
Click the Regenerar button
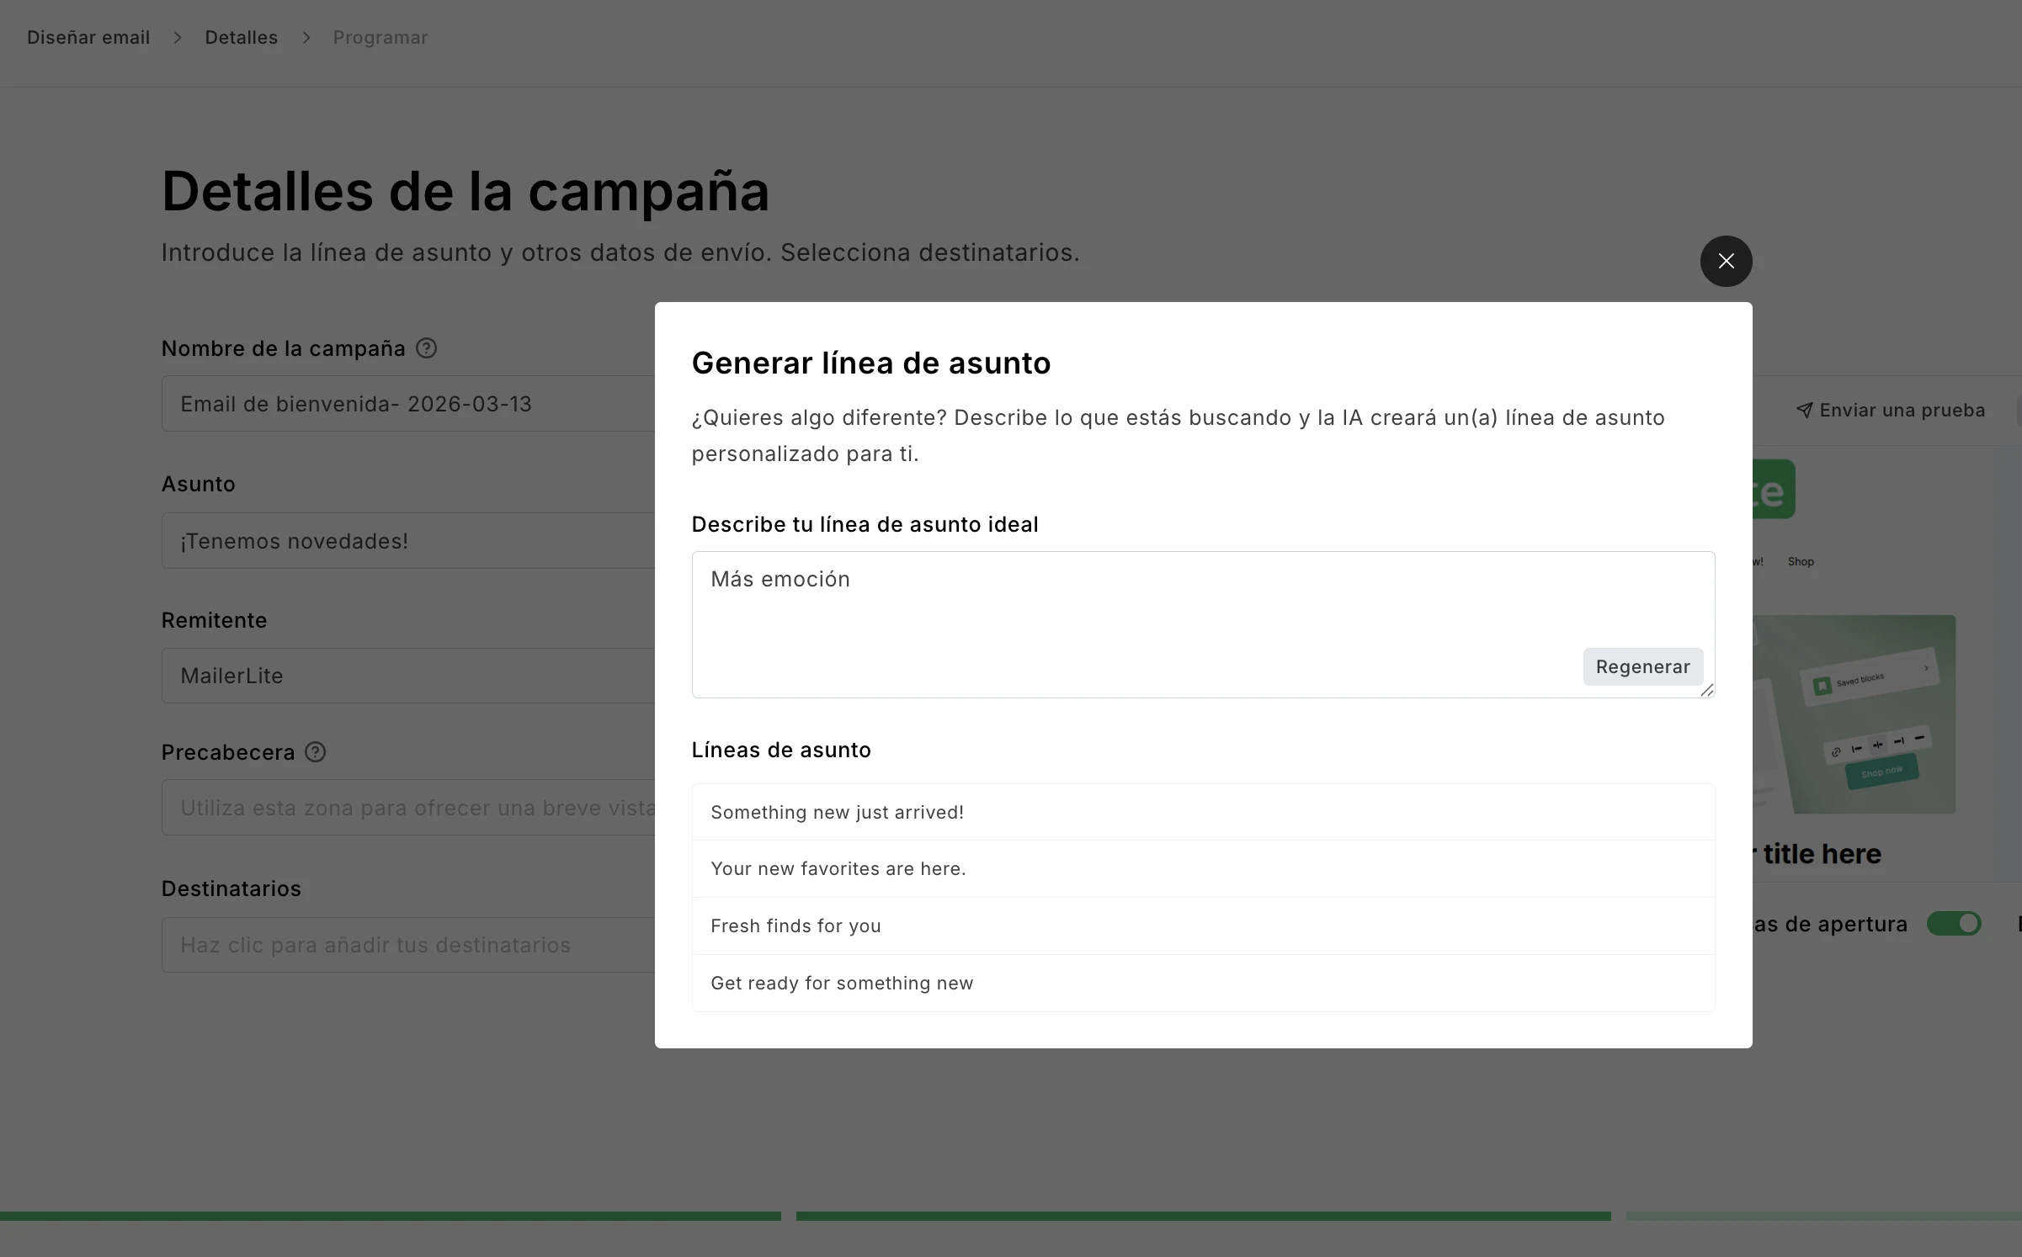click(1642, 666)
